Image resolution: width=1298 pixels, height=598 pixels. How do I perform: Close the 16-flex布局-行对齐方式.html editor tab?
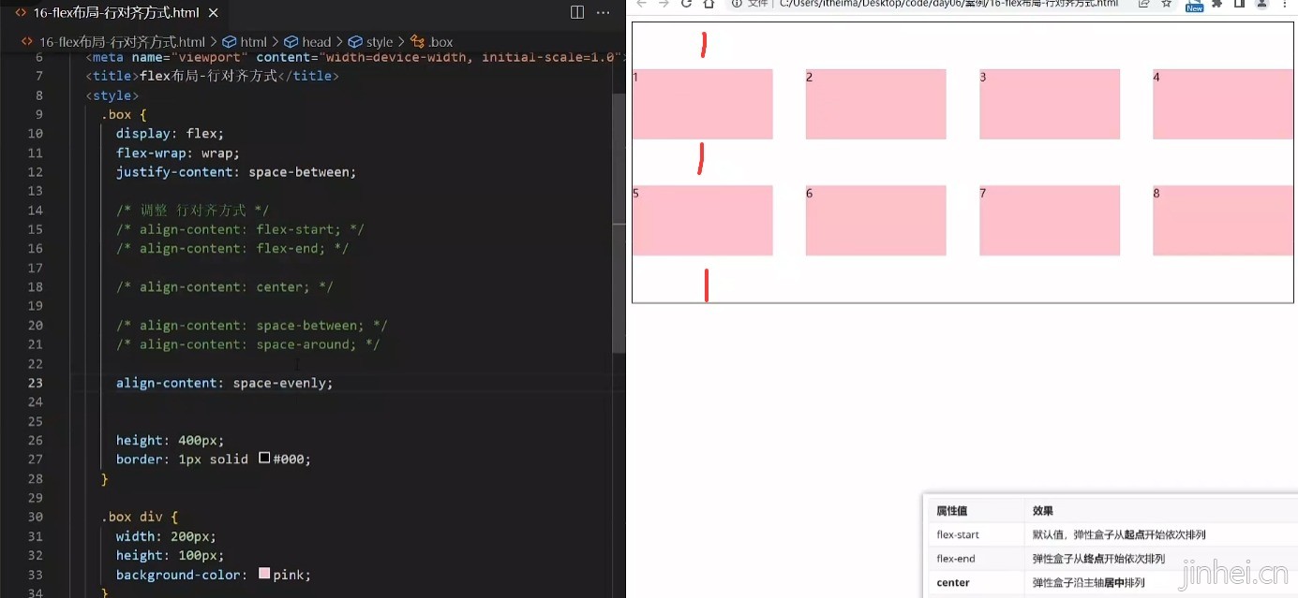213,13
